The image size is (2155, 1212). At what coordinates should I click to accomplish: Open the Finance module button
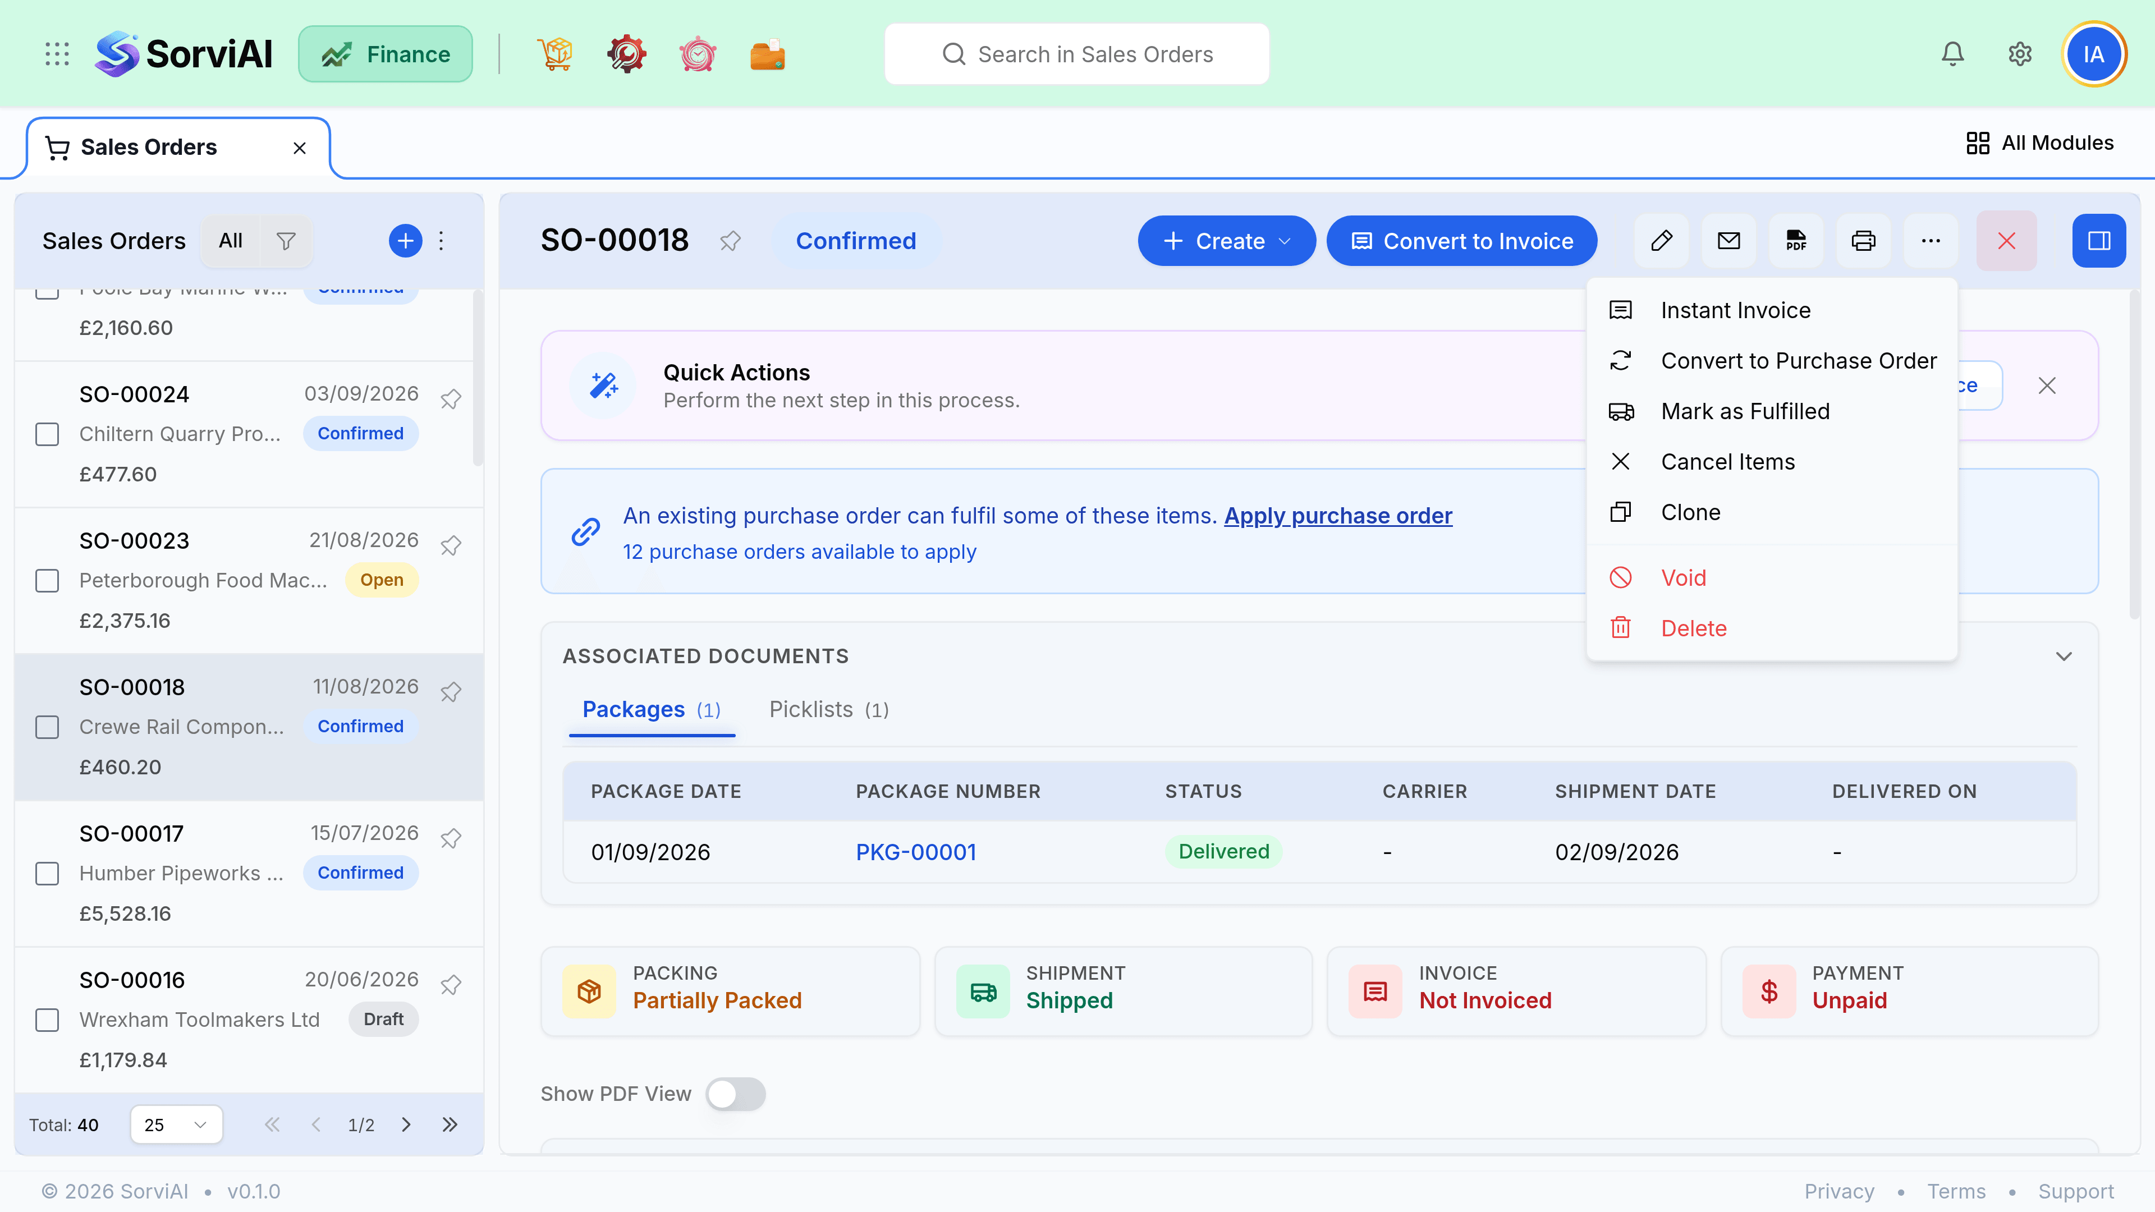(386, 54)
